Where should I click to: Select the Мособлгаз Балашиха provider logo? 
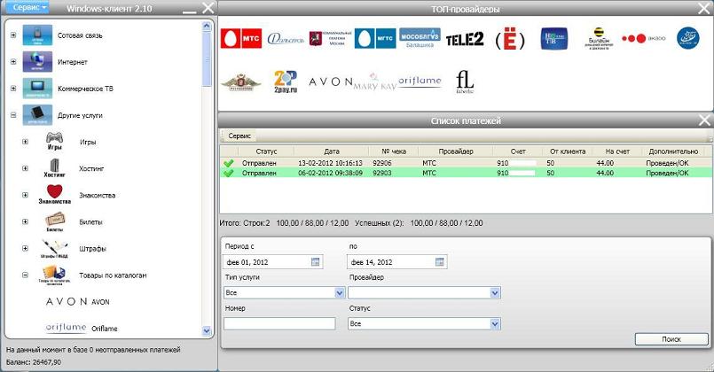point(420,39)
